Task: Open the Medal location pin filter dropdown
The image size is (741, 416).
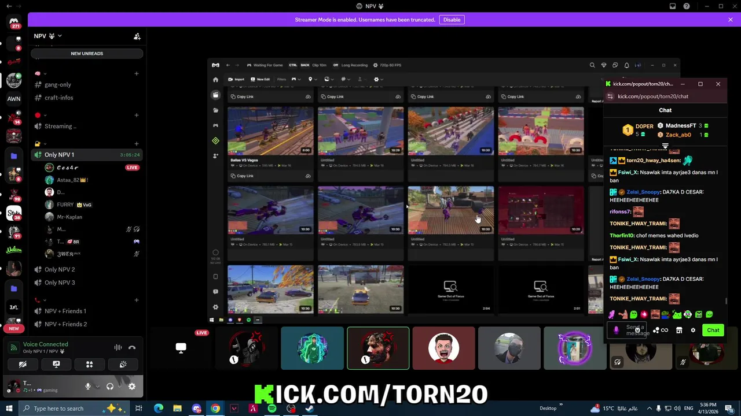Action: pyautogui.click(x=312, y=79)
